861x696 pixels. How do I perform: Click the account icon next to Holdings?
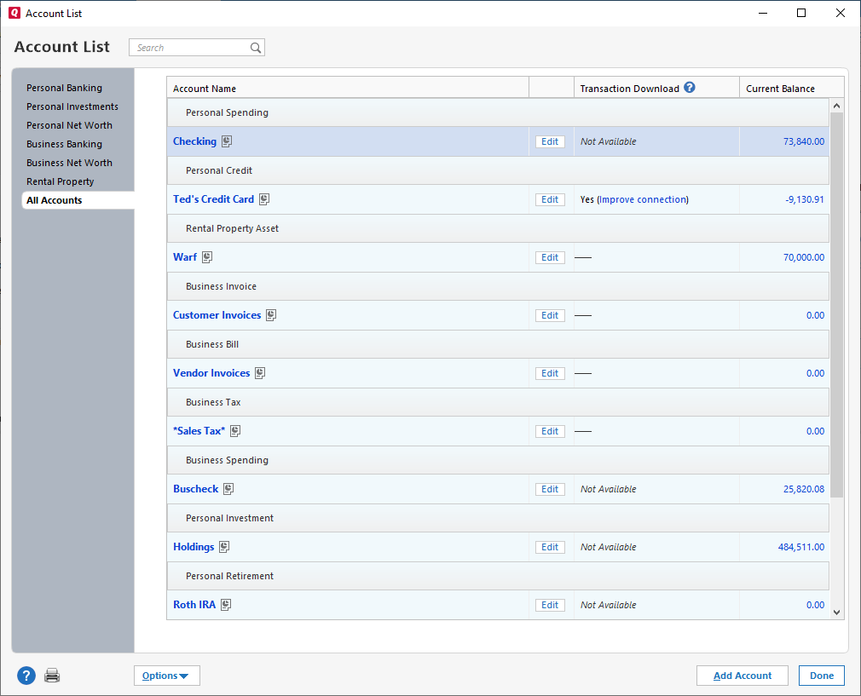click(x=223, y=546)
